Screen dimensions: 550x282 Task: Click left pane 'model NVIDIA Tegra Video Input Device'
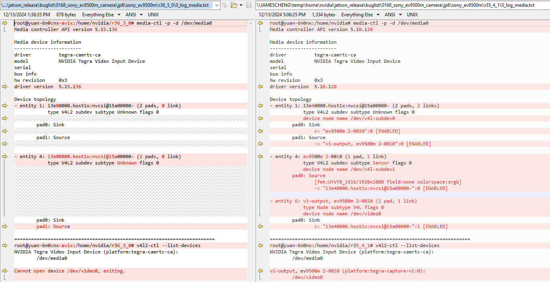click(79, 61)
